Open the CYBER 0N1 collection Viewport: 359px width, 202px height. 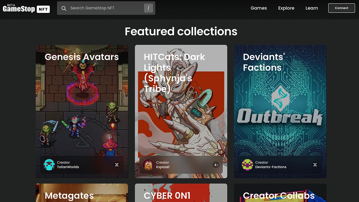pos(181,193)
